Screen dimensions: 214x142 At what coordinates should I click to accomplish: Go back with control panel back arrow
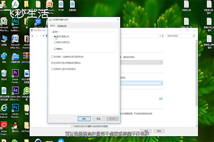(x=32, y=36)
